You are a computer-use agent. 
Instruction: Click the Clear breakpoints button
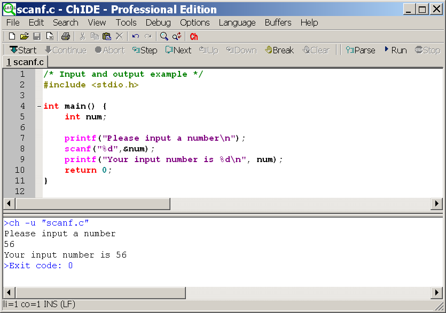[x=316, y=50]
